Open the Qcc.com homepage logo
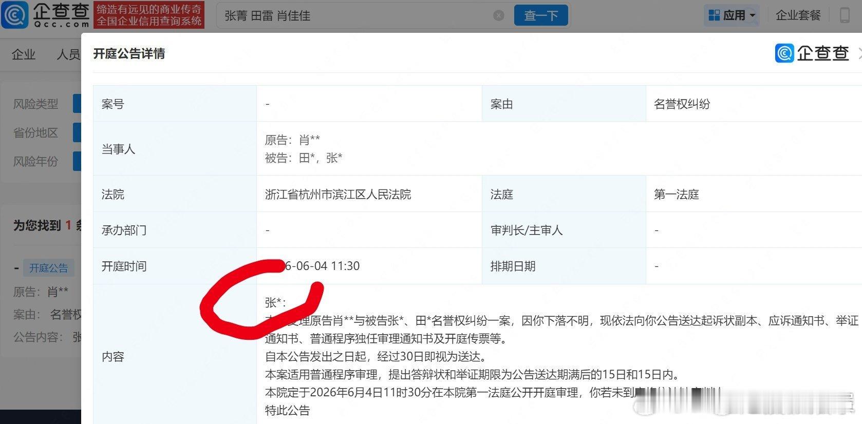862x424 pixels. coord(46,15)
